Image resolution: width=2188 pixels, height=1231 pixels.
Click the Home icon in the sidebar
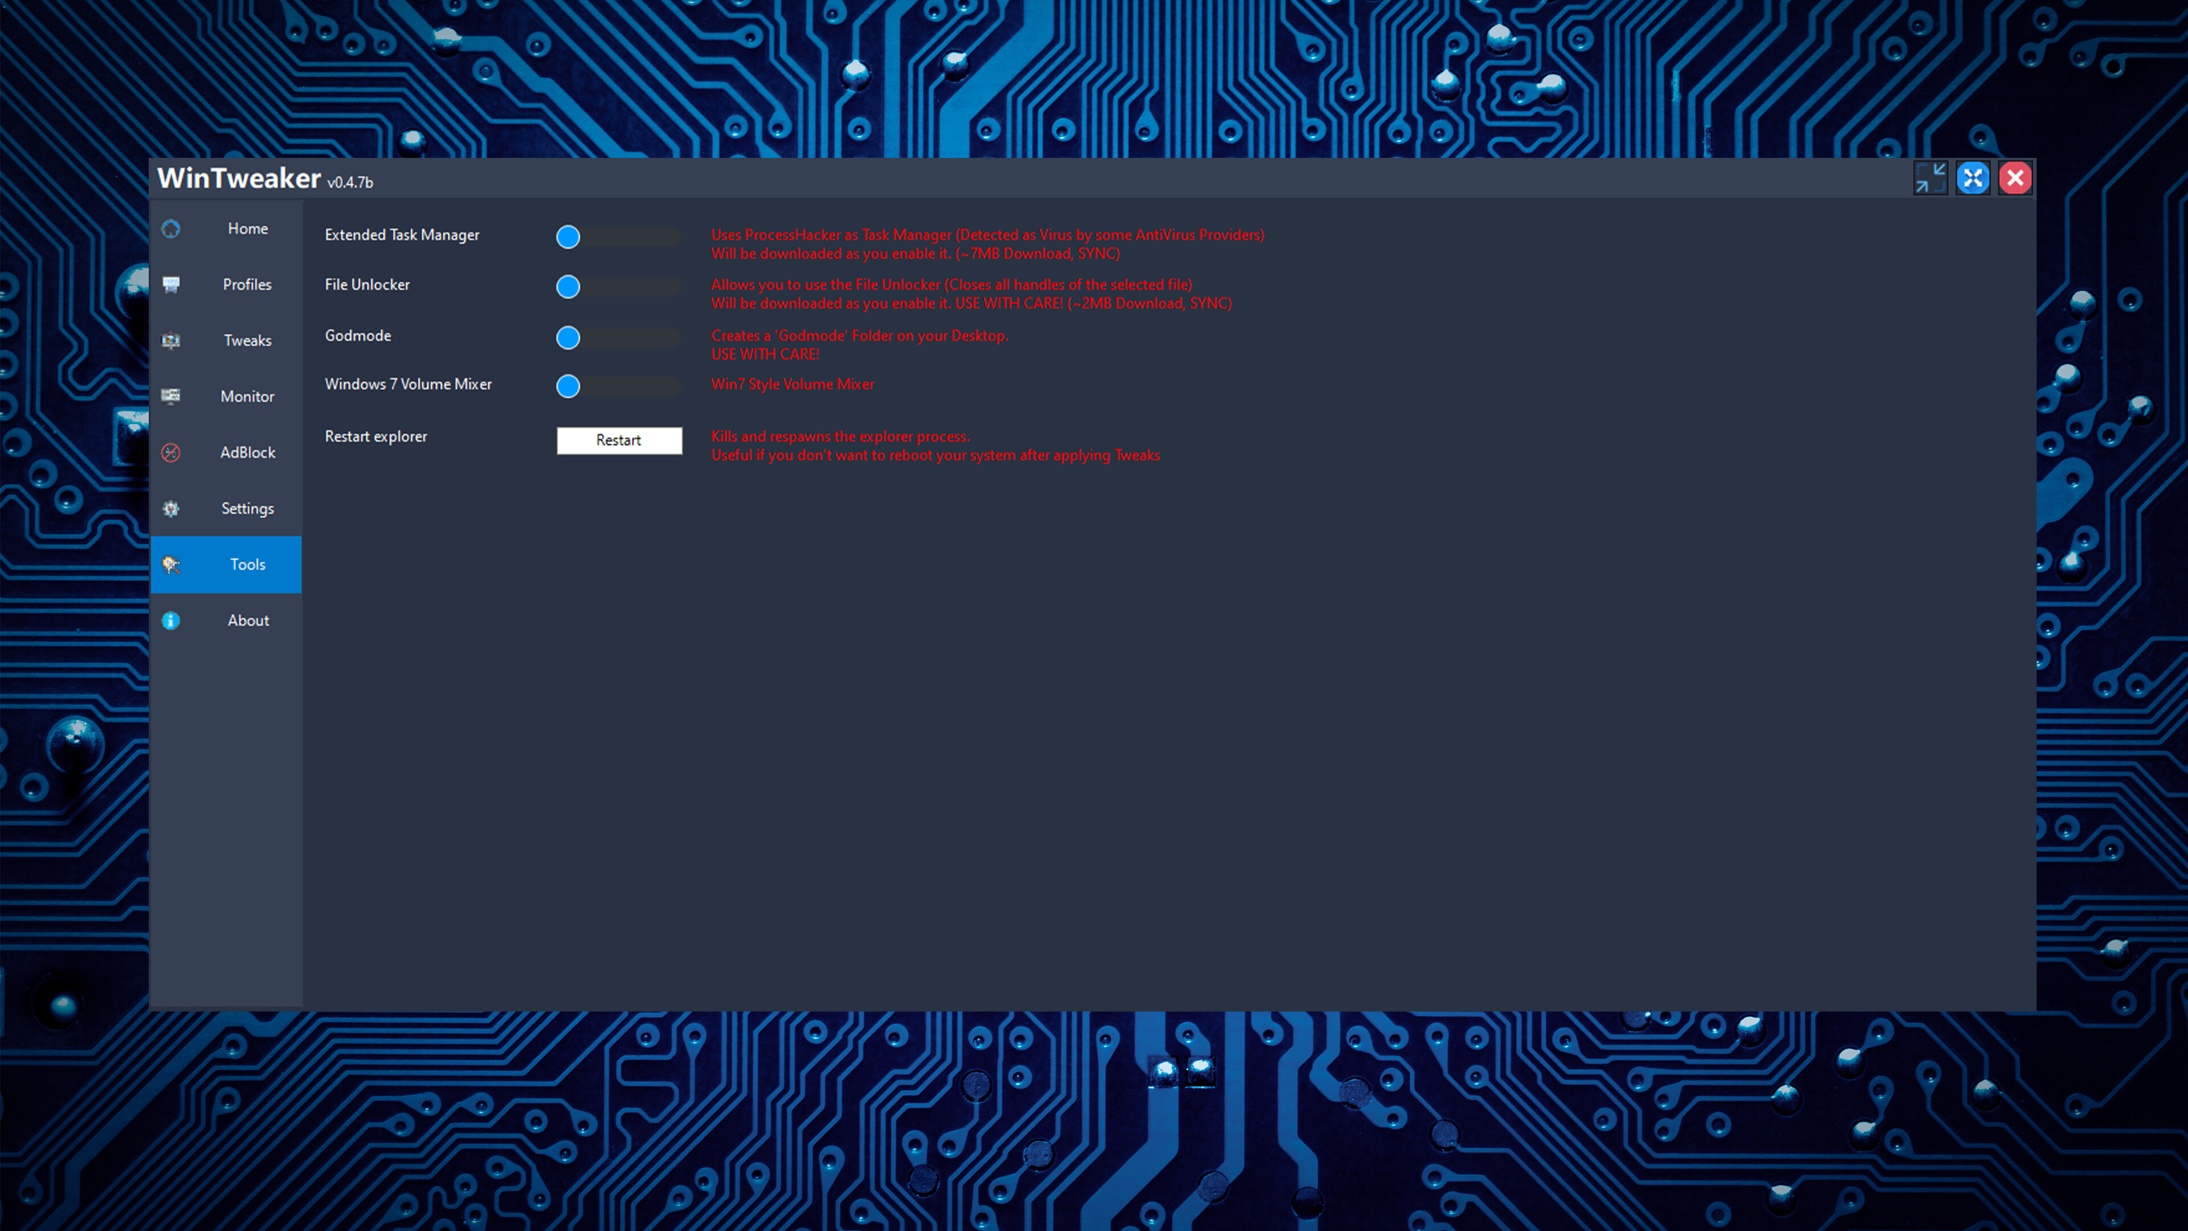pyautogui.click(x=170, y=229)
